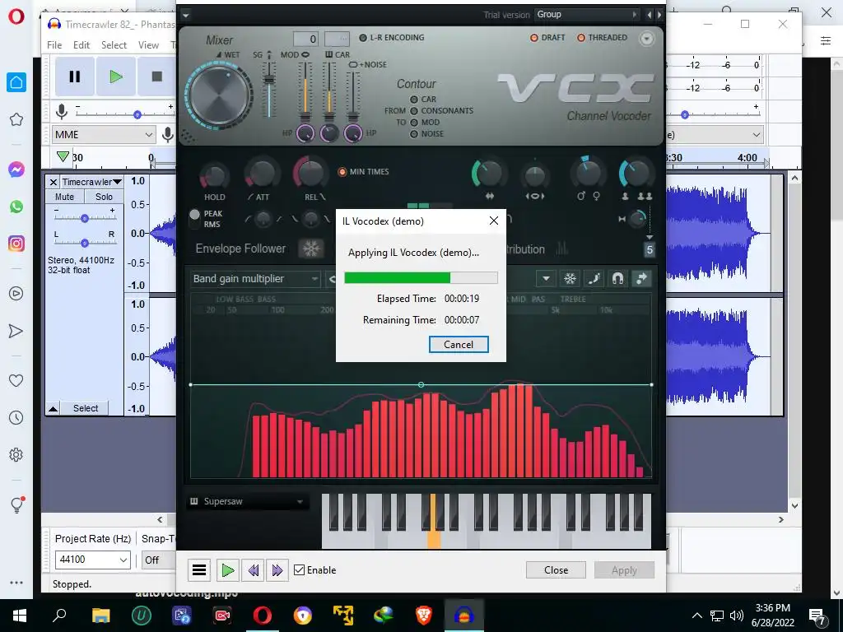Mute the Timecrawler track
The image size is (843, 632).
(64, 197)
